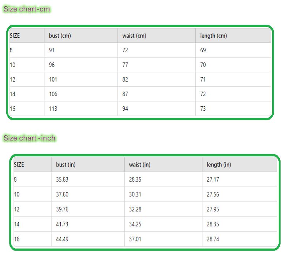Click the 'length (cm)' column header
Image resolution: width=285 pixels, height=256 pixels.
coord(213,35)
